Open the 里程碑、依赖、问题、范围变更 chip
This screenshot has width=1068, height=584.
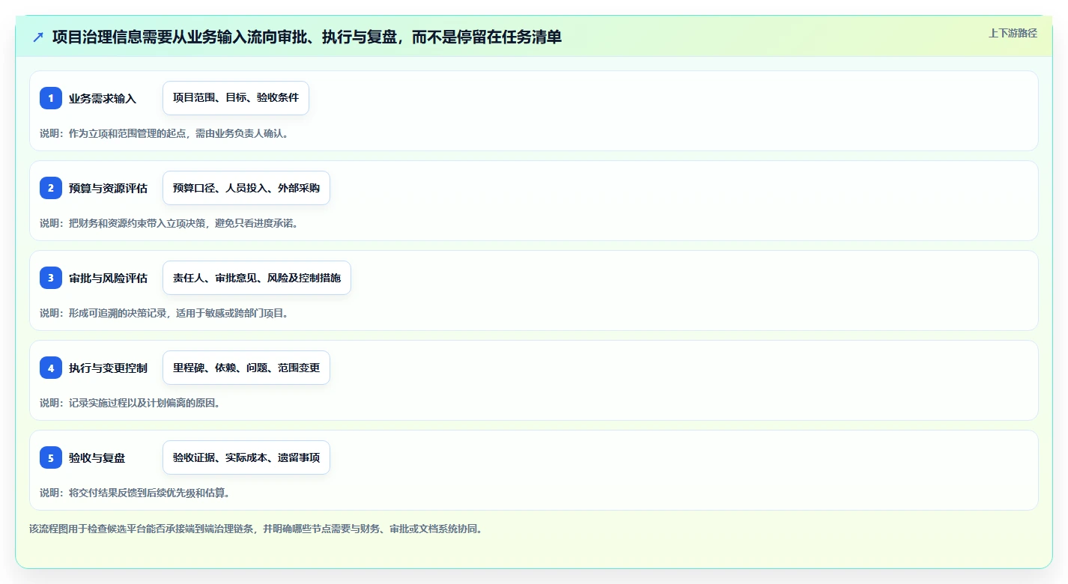[x=246, y=368]
